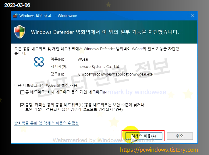
Task: Enable the 개인 네트워크(R) checkbox
Action: 22,92
